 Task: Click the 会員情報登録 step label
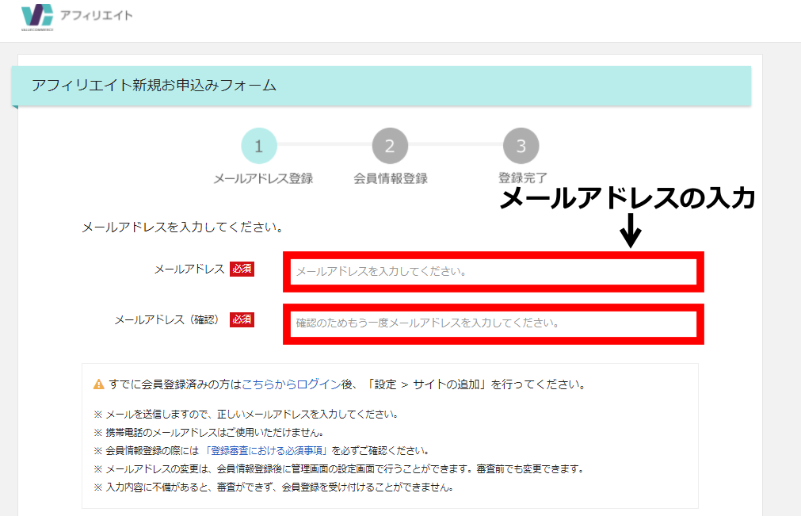391,178
